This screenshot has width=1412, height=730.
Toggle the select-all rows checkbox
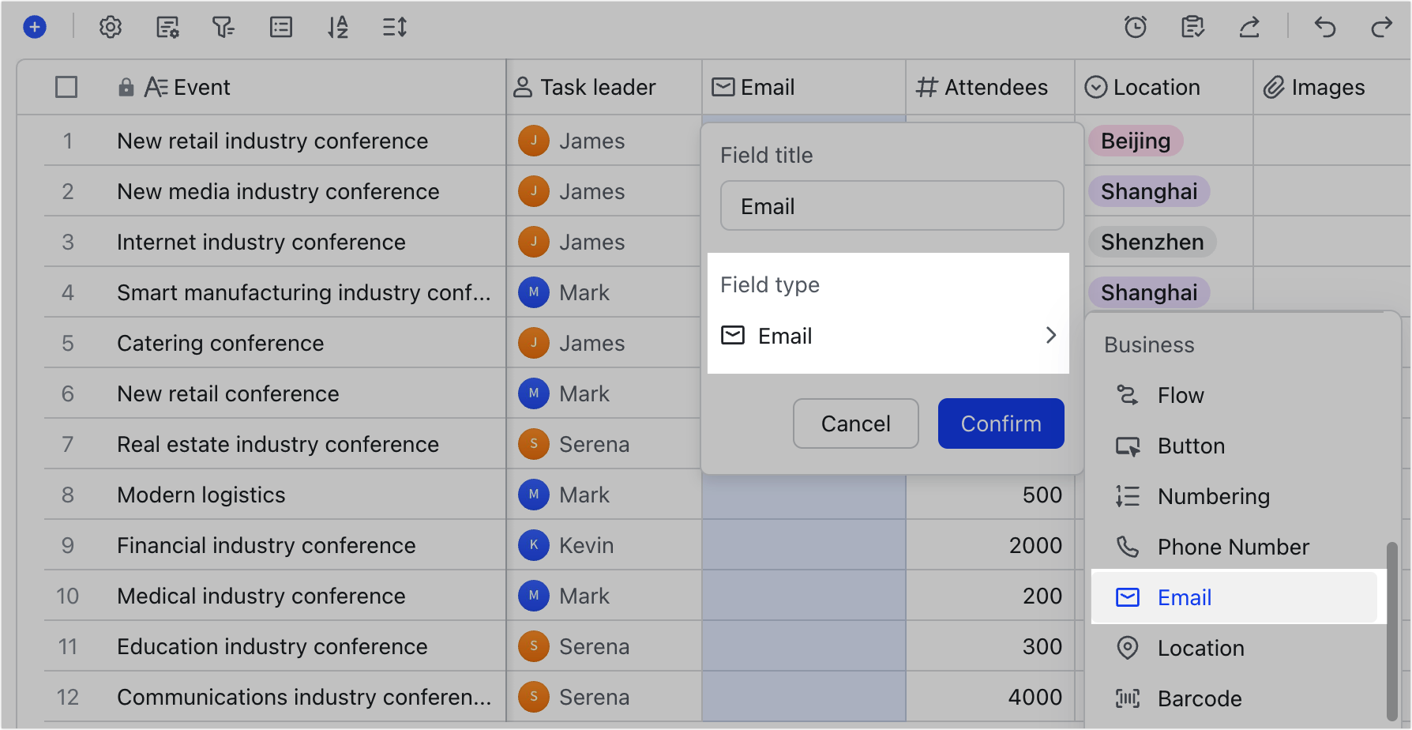tap(66, 87)
